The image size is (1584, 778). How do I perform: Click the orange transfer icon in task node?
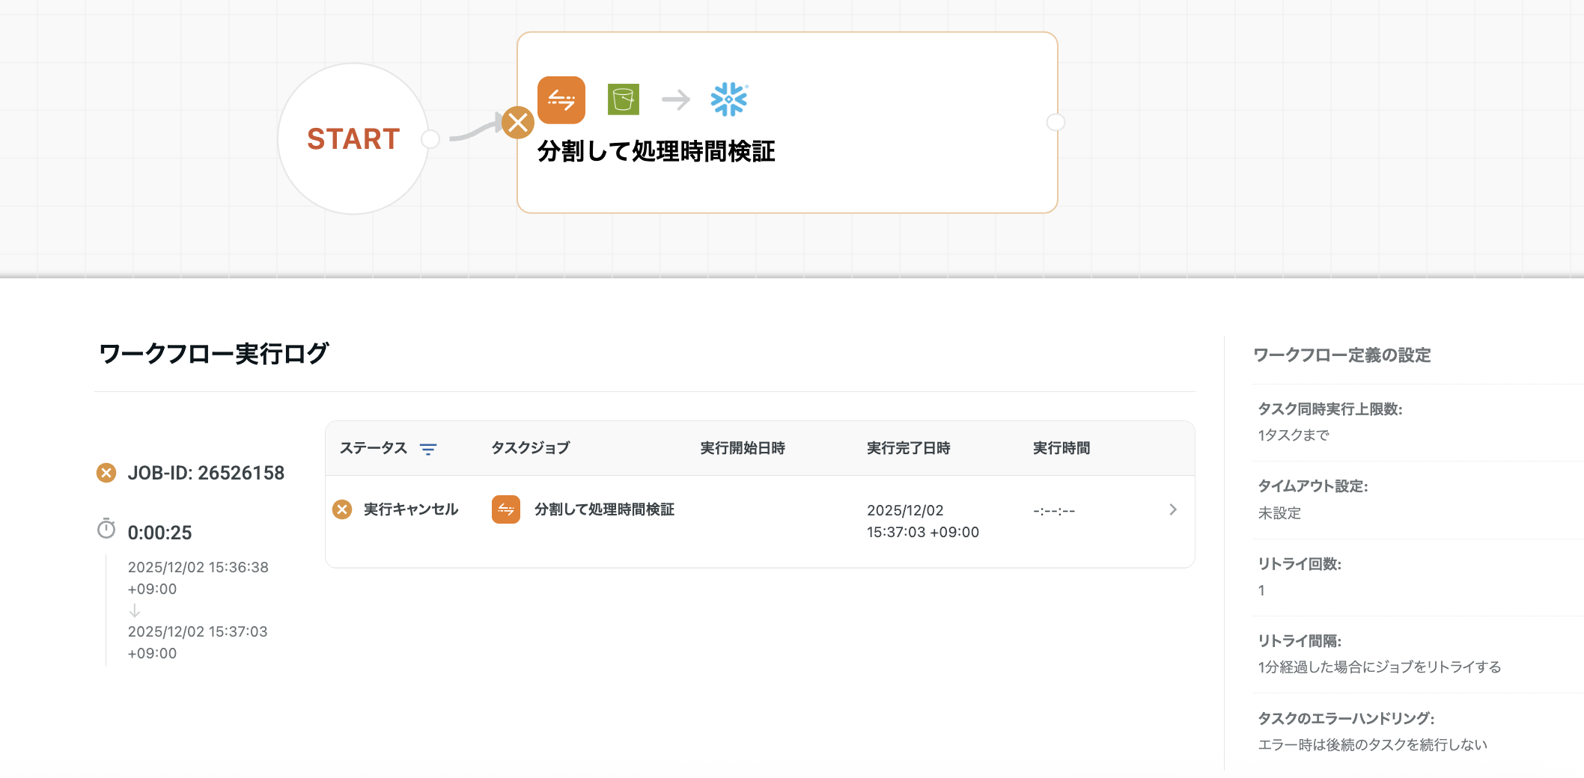(561, 99)
